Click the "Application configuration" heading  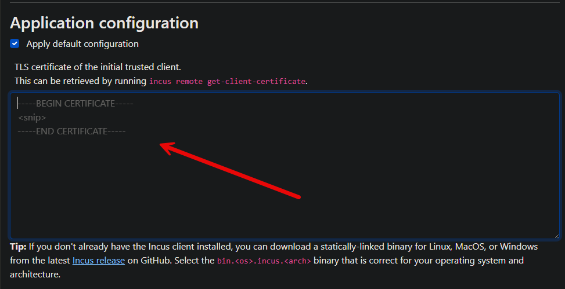pyautogui.click(x=105, y=23)
